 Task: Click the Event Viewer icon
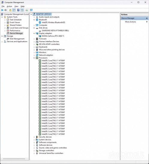(x=8, y=23)
